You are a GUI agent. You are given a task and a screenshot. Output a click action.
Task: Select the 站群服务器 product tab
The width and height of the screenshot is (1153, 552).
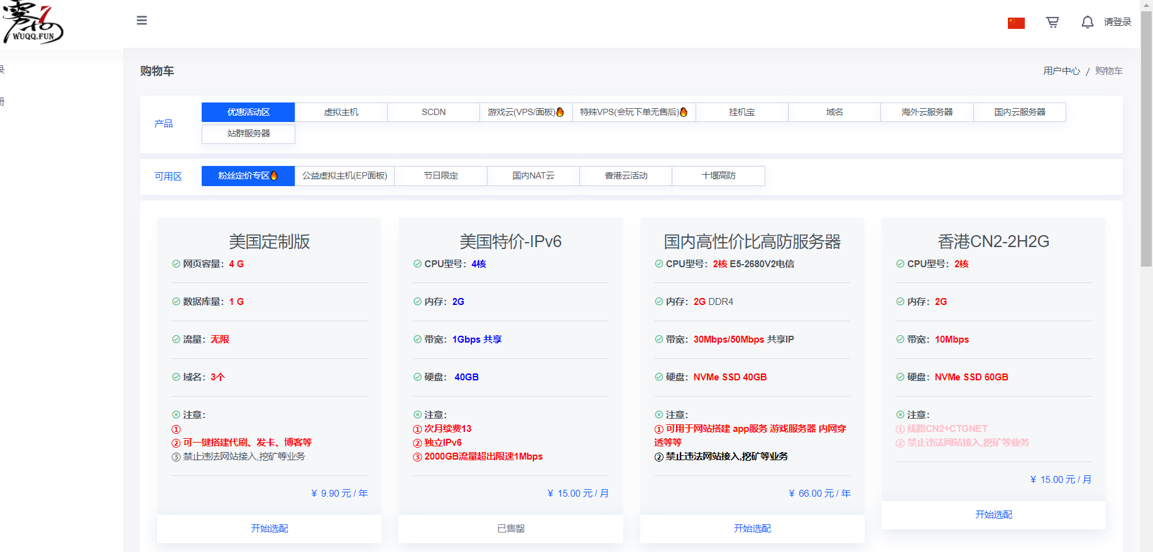tap(248, 134)
